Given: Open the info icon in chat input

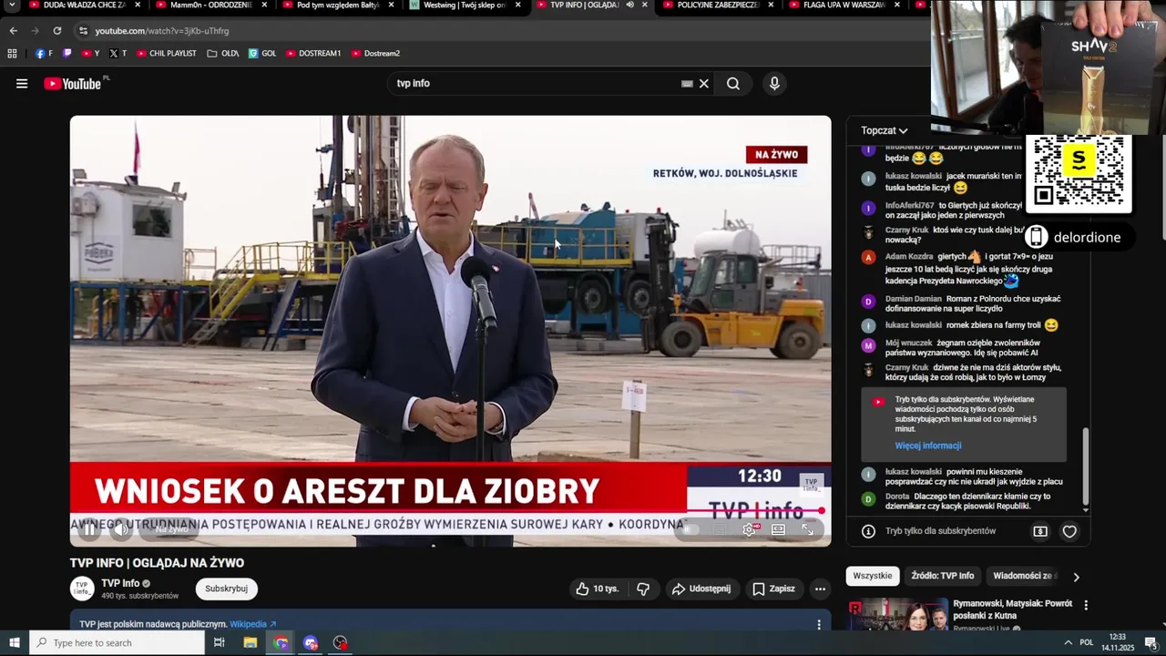Looking at the screenshot, I should (868, 531).
